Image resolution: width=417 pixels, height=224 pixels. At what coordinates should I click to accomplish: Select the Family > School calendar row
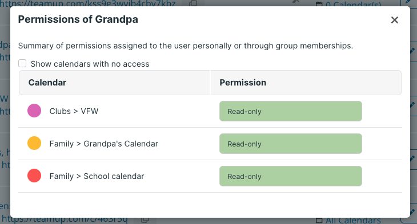210,176
